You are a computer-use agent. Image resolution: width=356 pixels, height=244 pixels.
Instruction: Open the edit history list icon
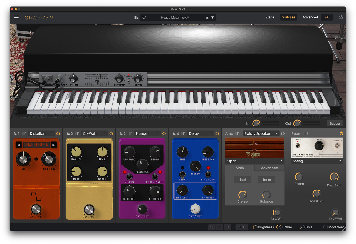click(219, 227)
